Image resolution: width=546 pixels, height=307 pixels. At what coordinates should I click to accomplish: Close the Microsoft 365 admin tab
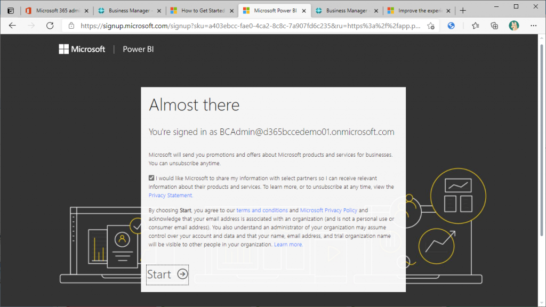click(86, 11)
